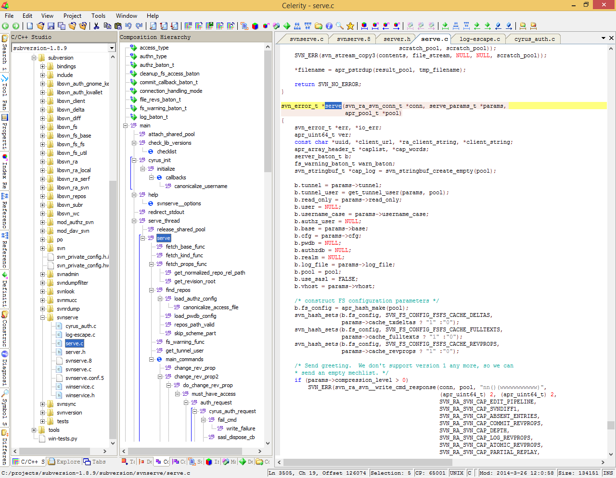Screen dimensions: 616x478
Task: Expand the tools folder node
Action: coord(34,430)
